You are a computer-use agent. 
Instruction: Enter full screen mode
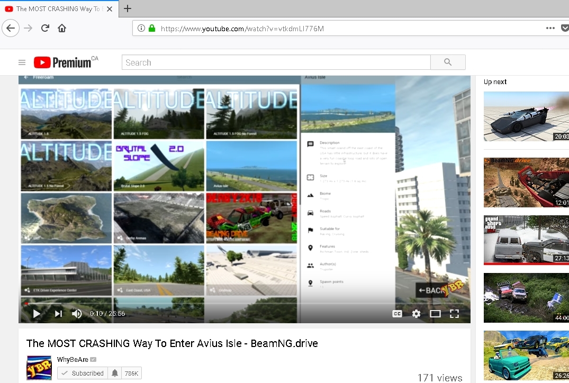click(x=454, y=314)
